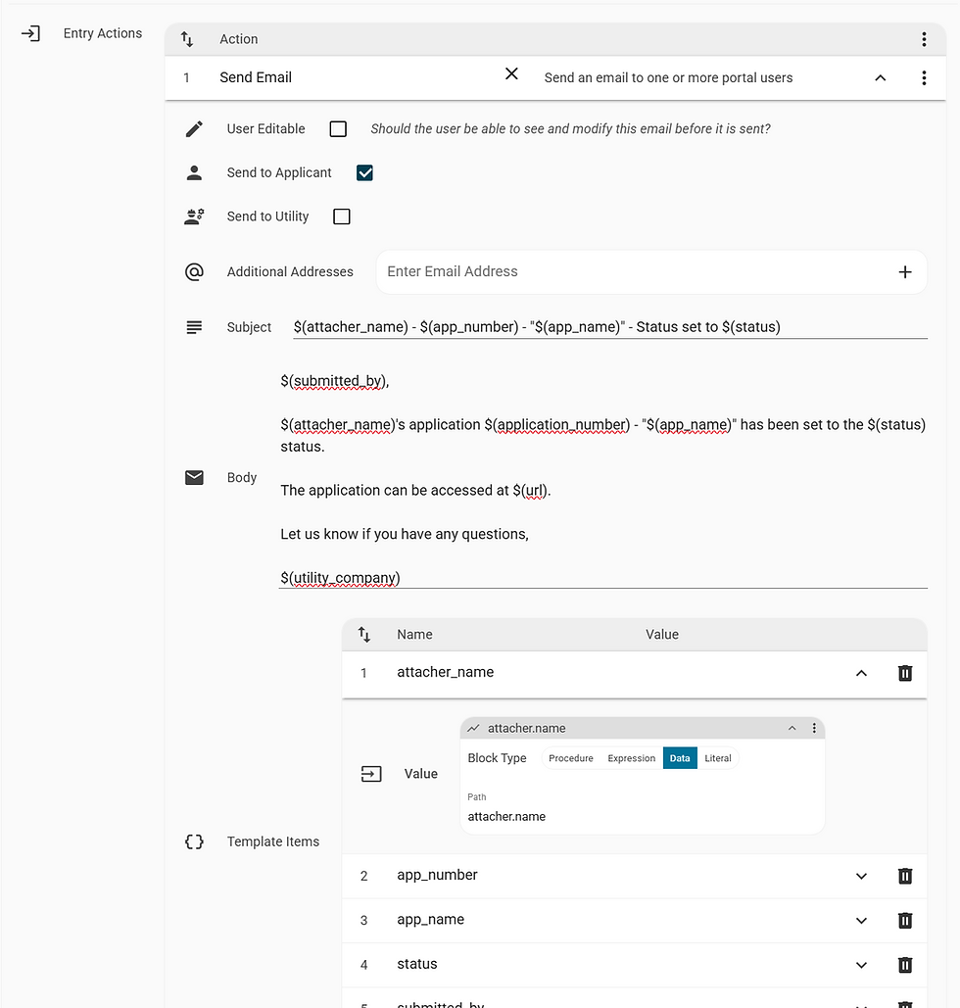Check the Send to Utility checkbox

pyautogui.click(x=342, y=216)
